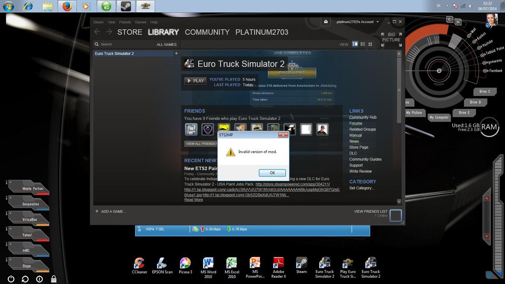
Task: Click the library Search field
Action: pyautogui.click(x=122, y=44)
